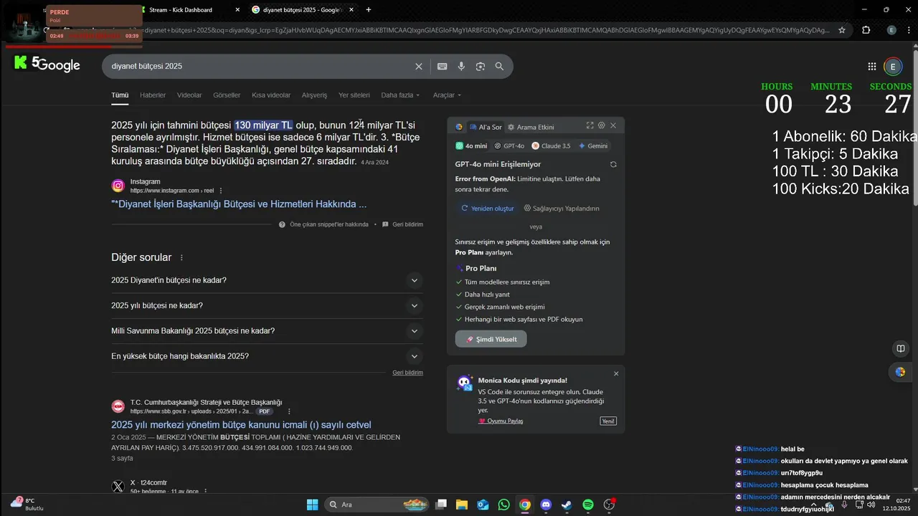Click the Oyumu Paylaş link
This screenshot has width=918, height=516.
coord(501,421)
